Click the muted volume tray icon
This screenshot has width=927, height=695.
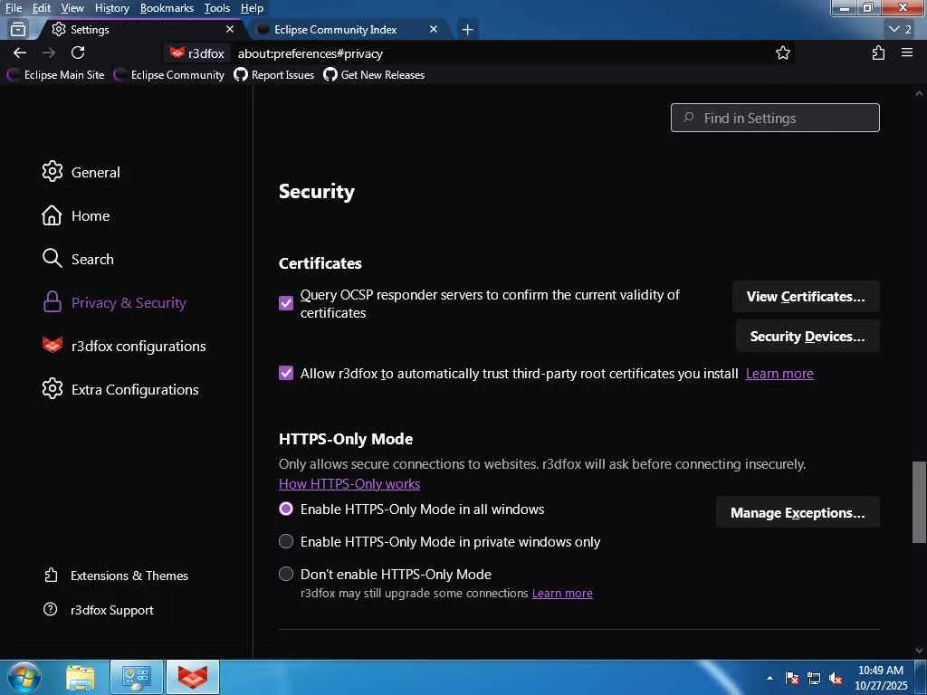(x=836, y=678)
